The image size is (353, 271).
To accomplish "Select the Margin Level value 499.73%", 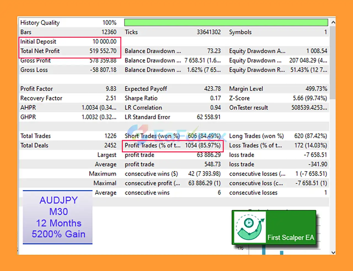I will pos(316,89).
